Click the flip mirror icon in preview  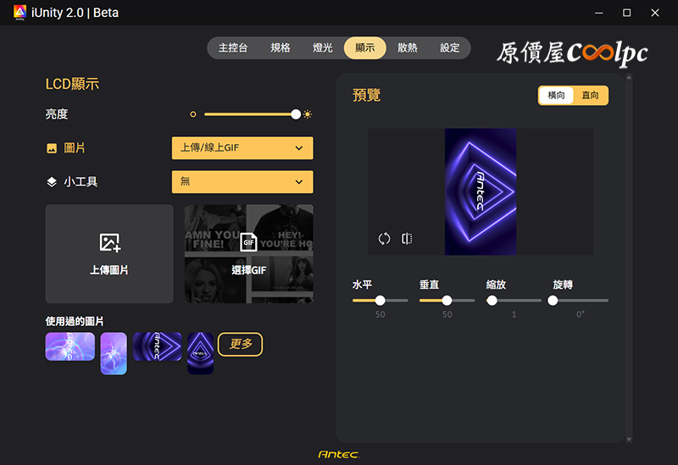coord(407,239)
